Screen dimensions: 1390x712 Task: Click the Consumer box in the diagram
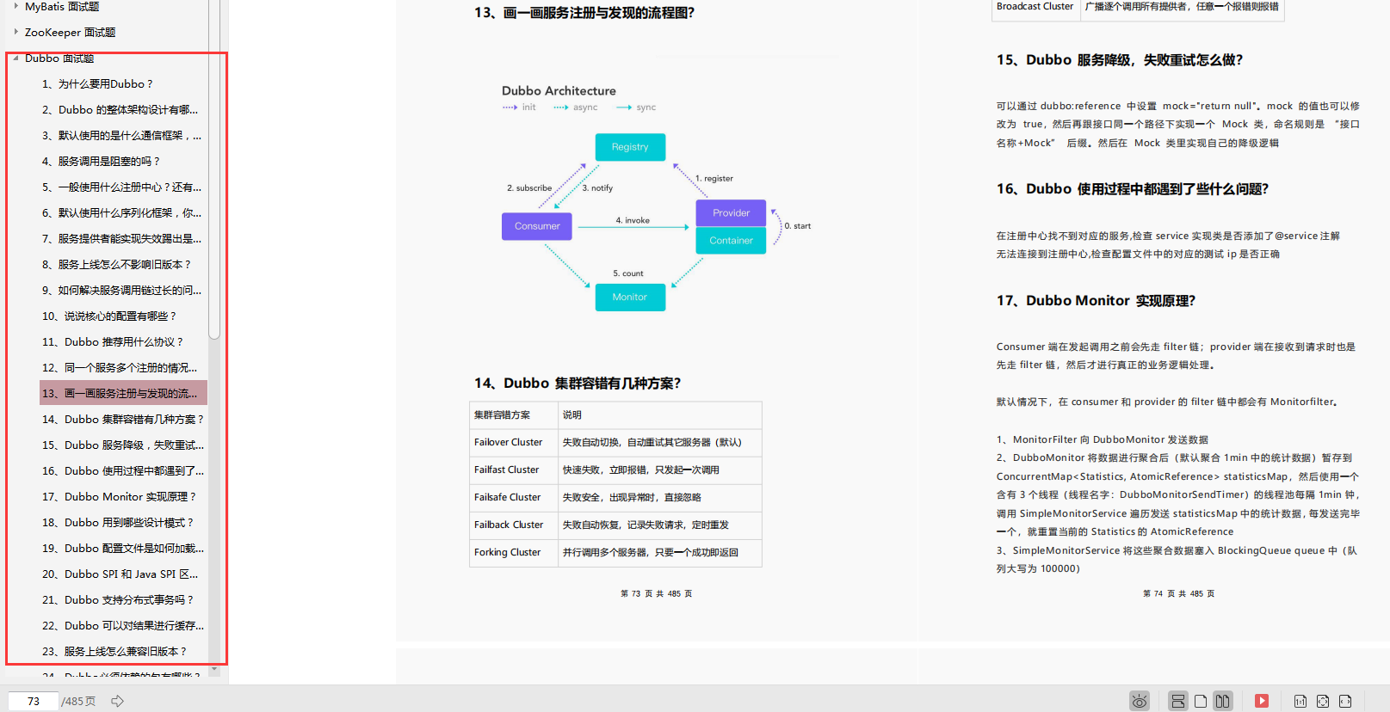click(x=537, y=226)
